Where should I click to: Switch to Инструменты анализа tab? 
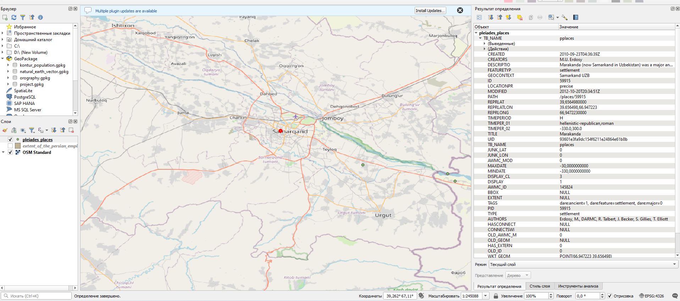coord(578,286)
